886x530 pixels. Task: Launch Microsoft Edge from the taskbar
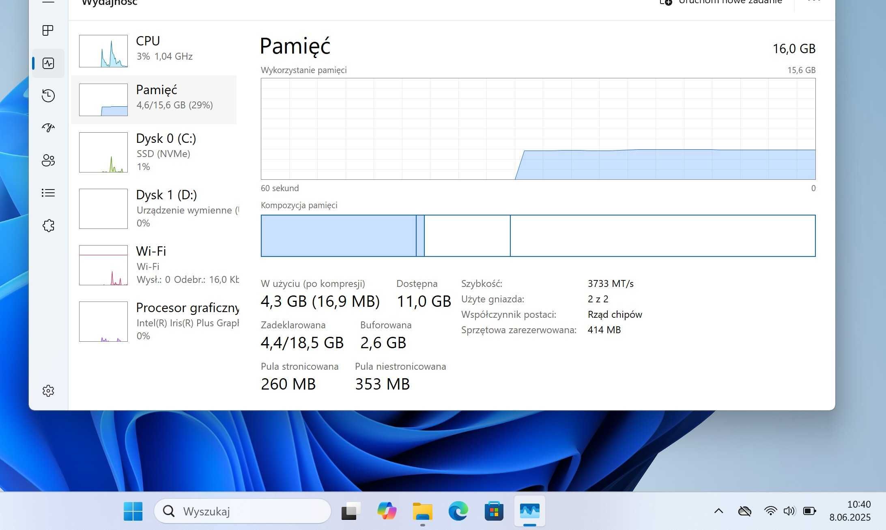[458, 511]
